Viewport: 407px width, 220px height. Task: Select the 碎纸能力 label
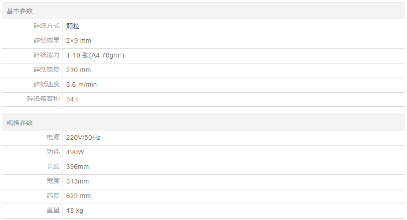[x=46, y=55]
